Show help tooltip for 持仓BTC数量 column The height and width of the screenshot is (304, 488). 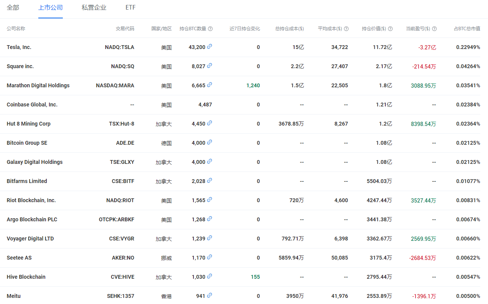click(x=210, y=29)
